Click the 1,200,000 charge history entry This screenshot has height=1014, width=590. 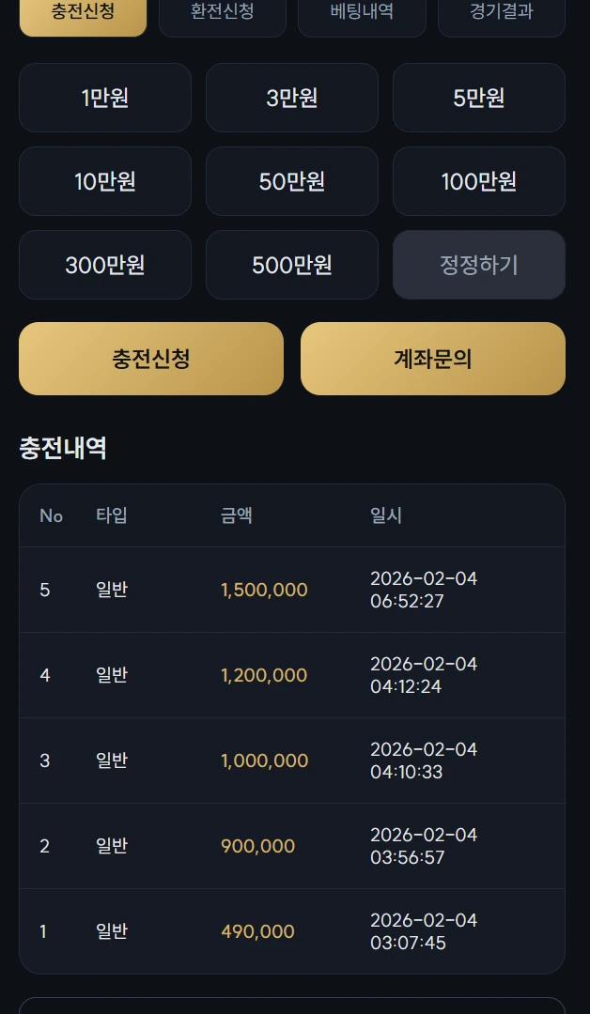[x=292, y=675]
